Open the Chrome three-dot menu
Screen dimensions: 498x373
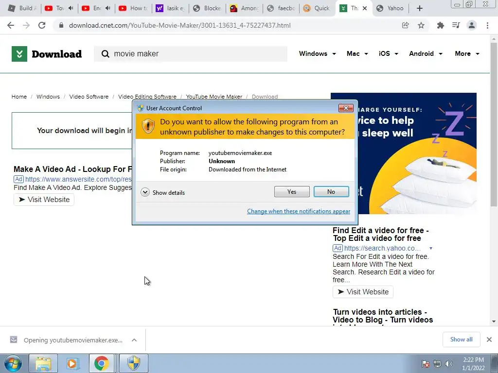(x=487, y=25)
